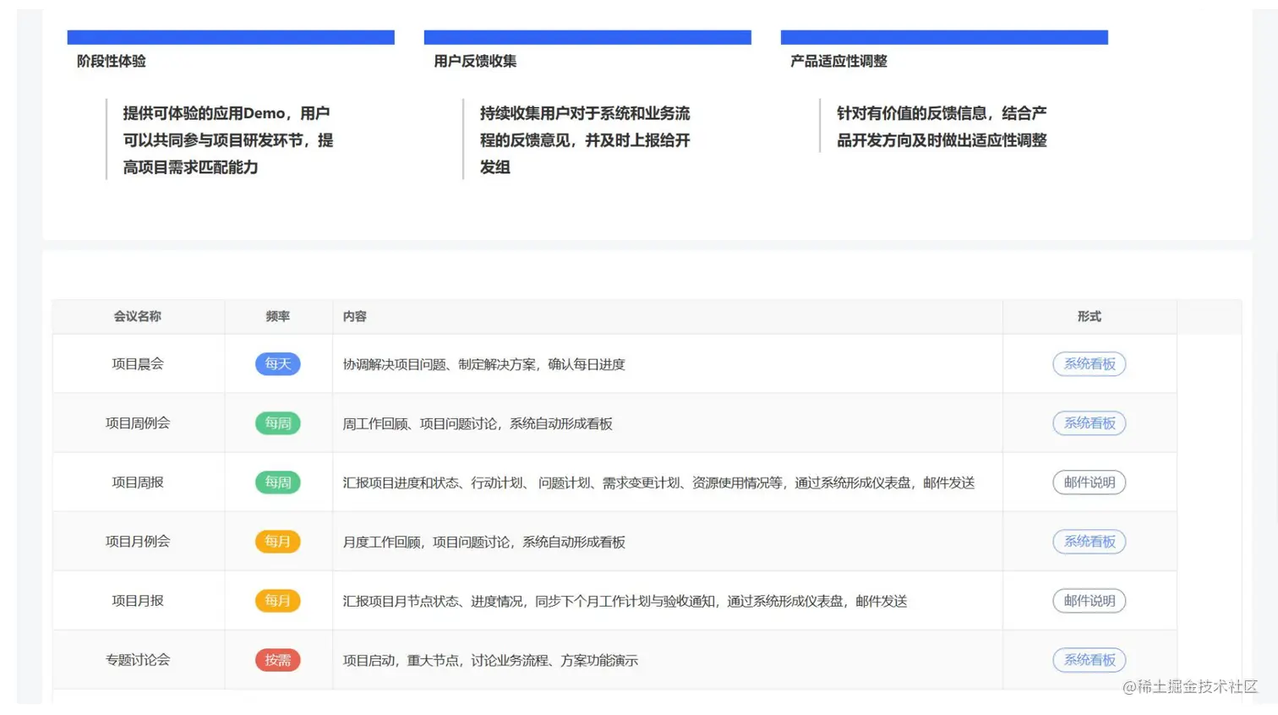Click content text 周工作回顾、项目问题讨论
The image size is (1278, 715).
point(478,423)
